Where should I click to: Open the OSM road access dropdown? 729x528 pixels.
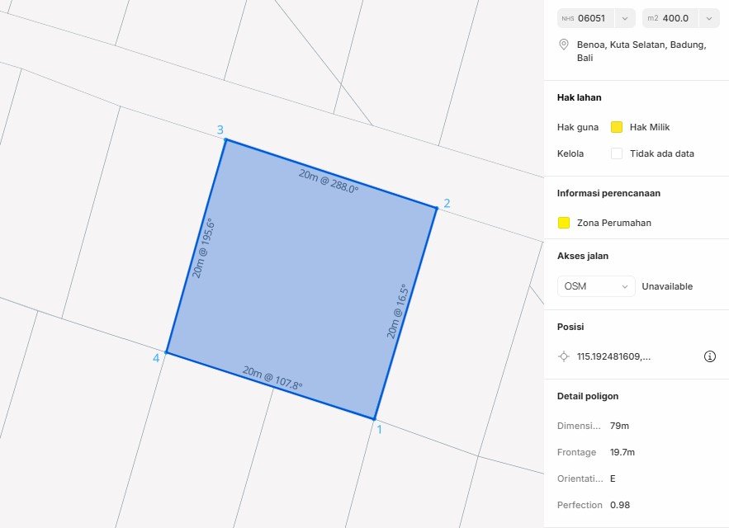pyautogui.click(x=596, y=286)
